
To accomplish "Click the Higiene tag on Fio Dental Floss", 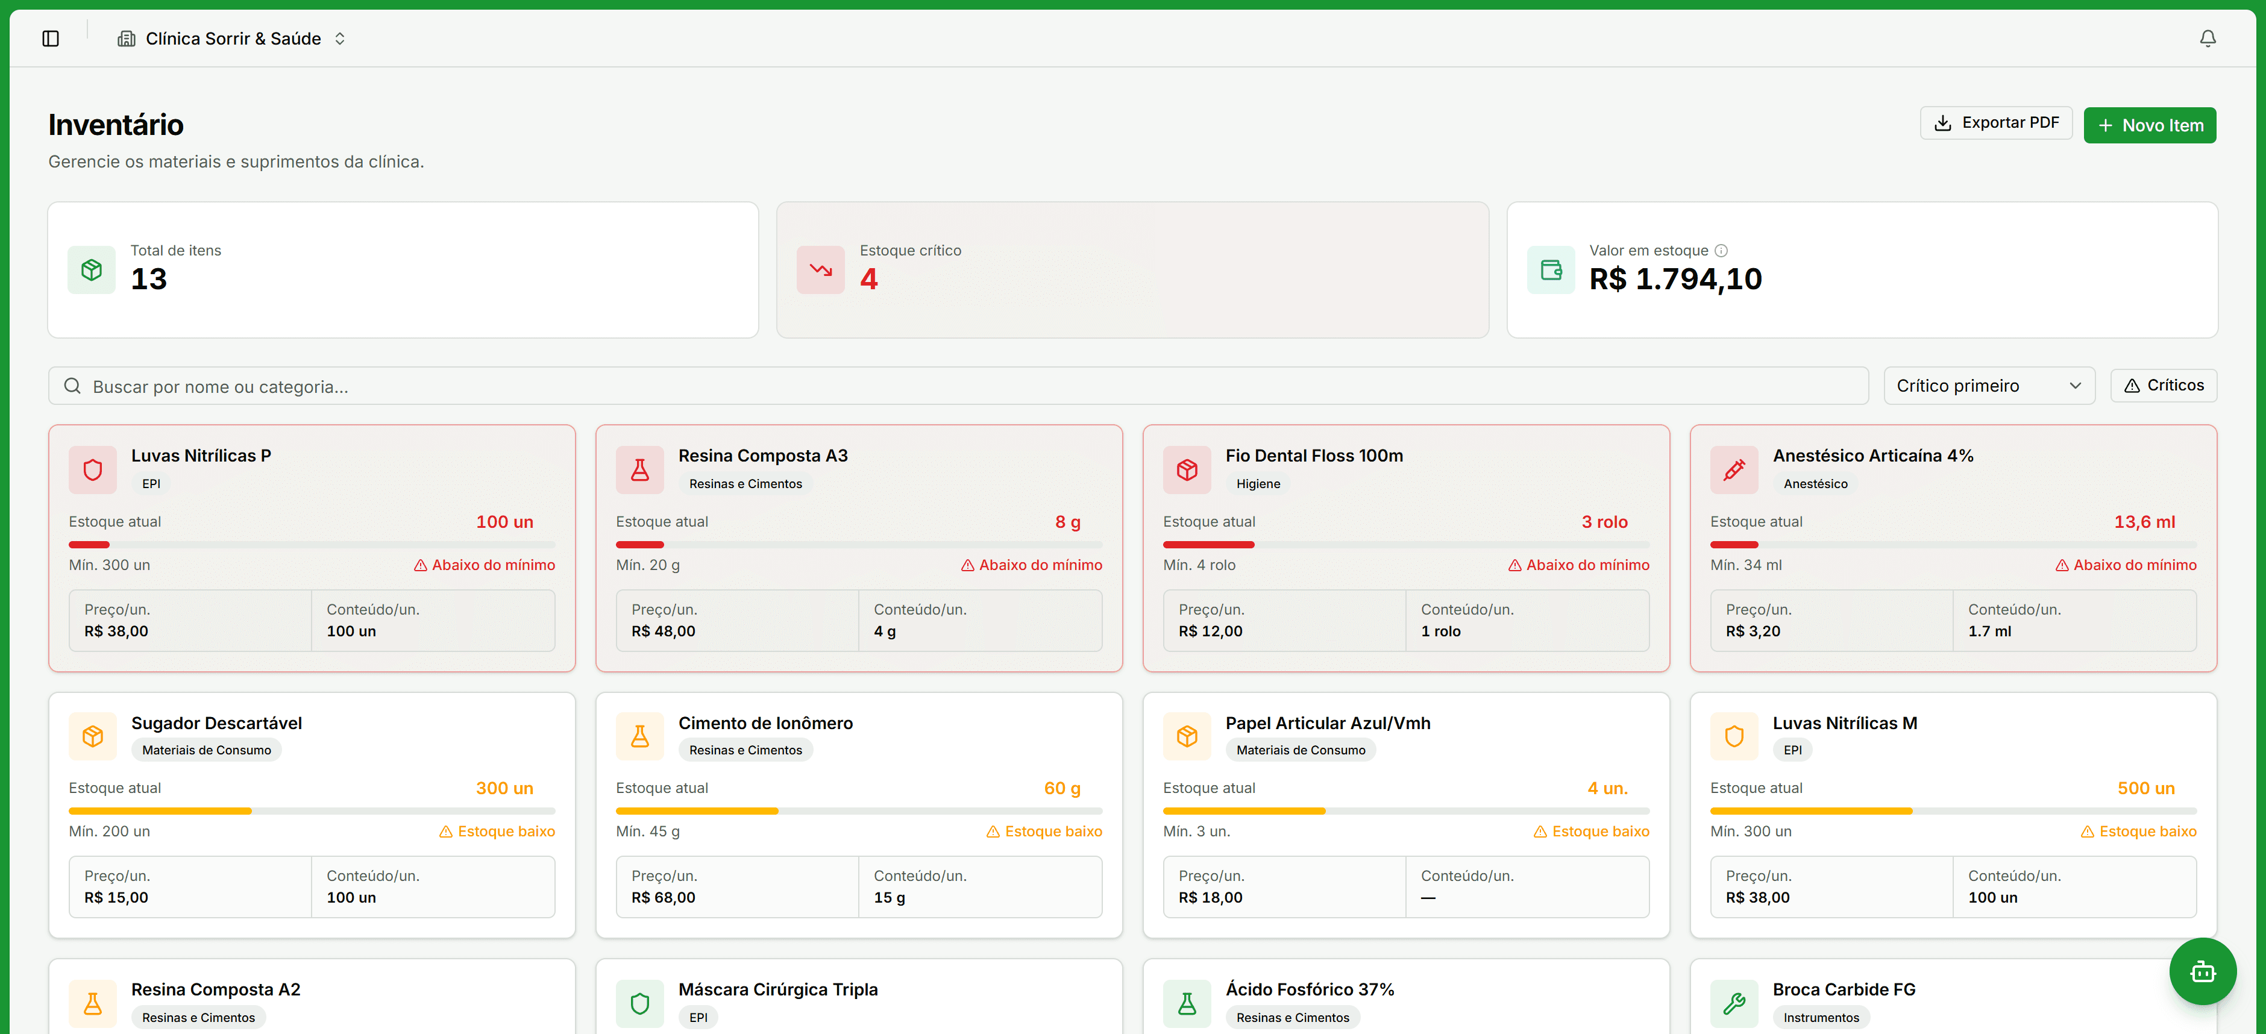I will pos(1258,484).
